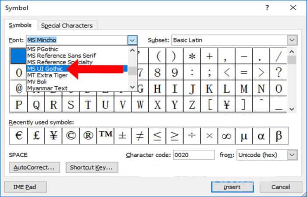Screen dimensions: 307x197
Task: Select the asterisk in symbol grid
Action: 192,56
